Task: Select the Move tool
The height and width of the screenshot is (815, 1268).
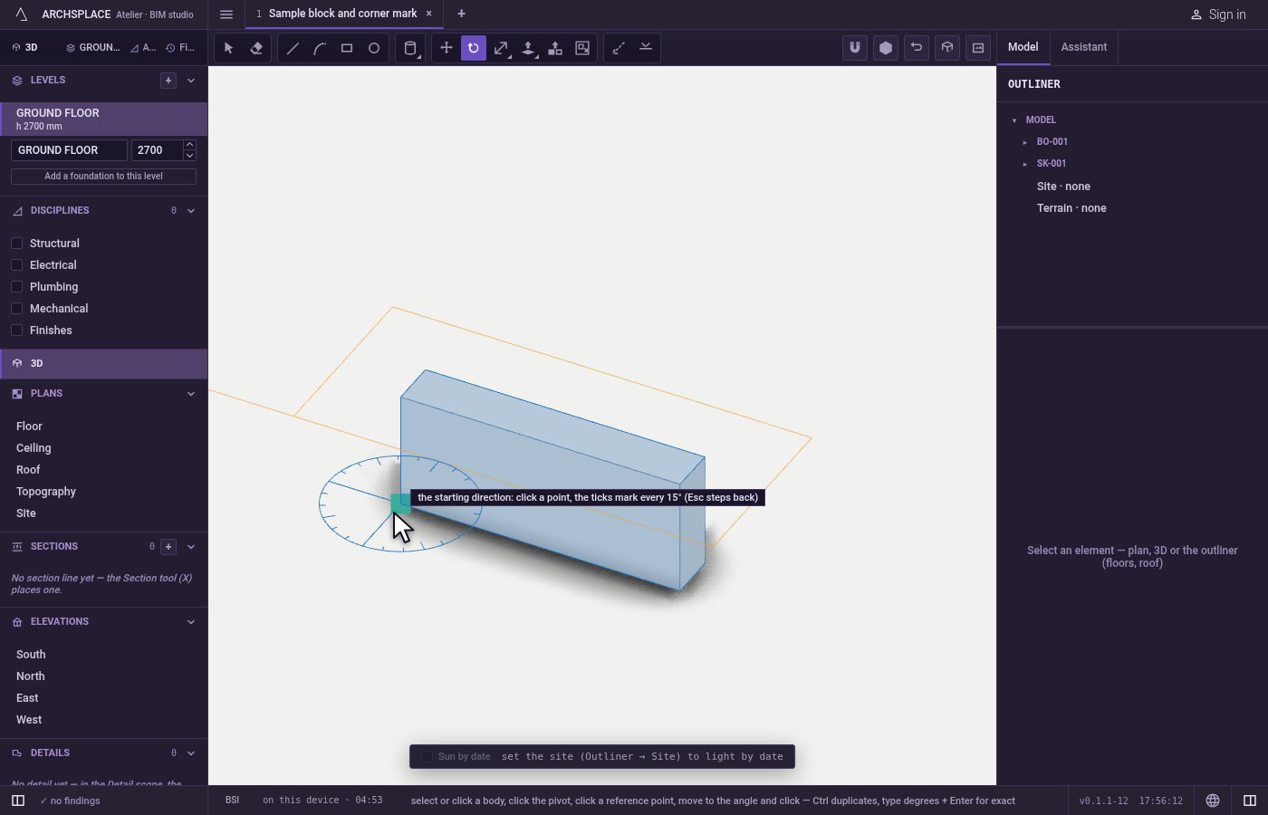Action: 447,48
